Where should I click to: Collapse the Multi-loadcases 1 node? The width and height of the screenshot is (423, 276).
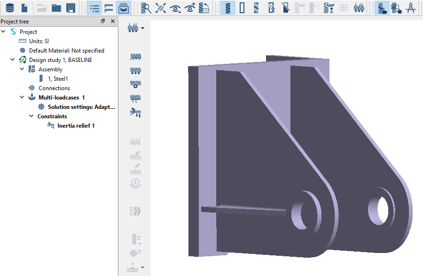click(x=22, y=98)
